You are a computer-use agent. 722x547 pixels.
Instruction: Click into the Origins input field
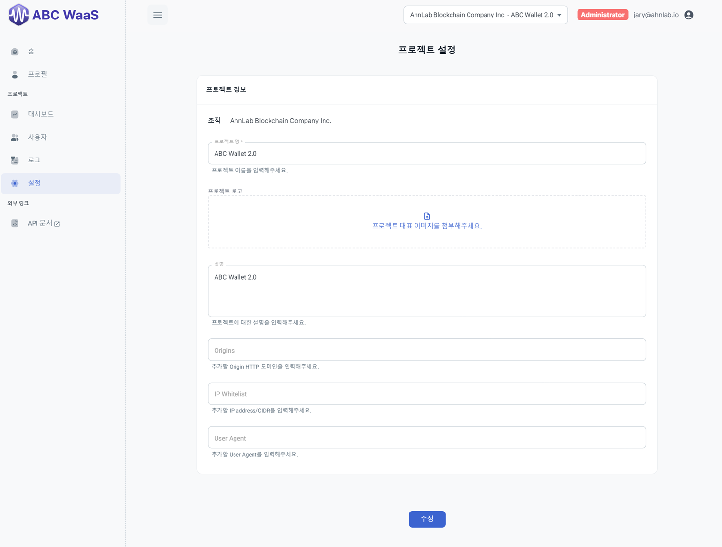pos(427,350)
